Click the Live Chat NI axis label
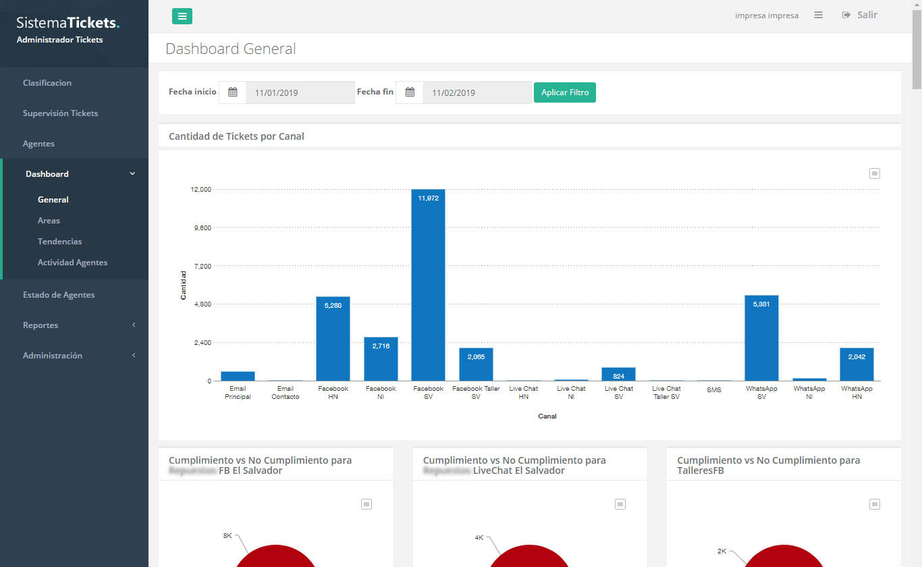Screen dimensions: 922x567 pyautogui.click(x=571, y=392)
